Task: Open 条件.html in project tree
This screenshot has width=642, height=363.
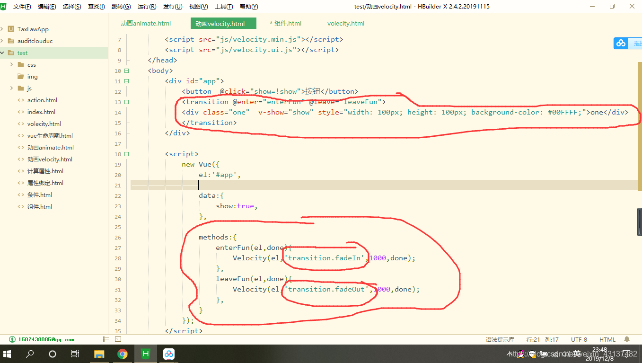Action: (40, 195)
